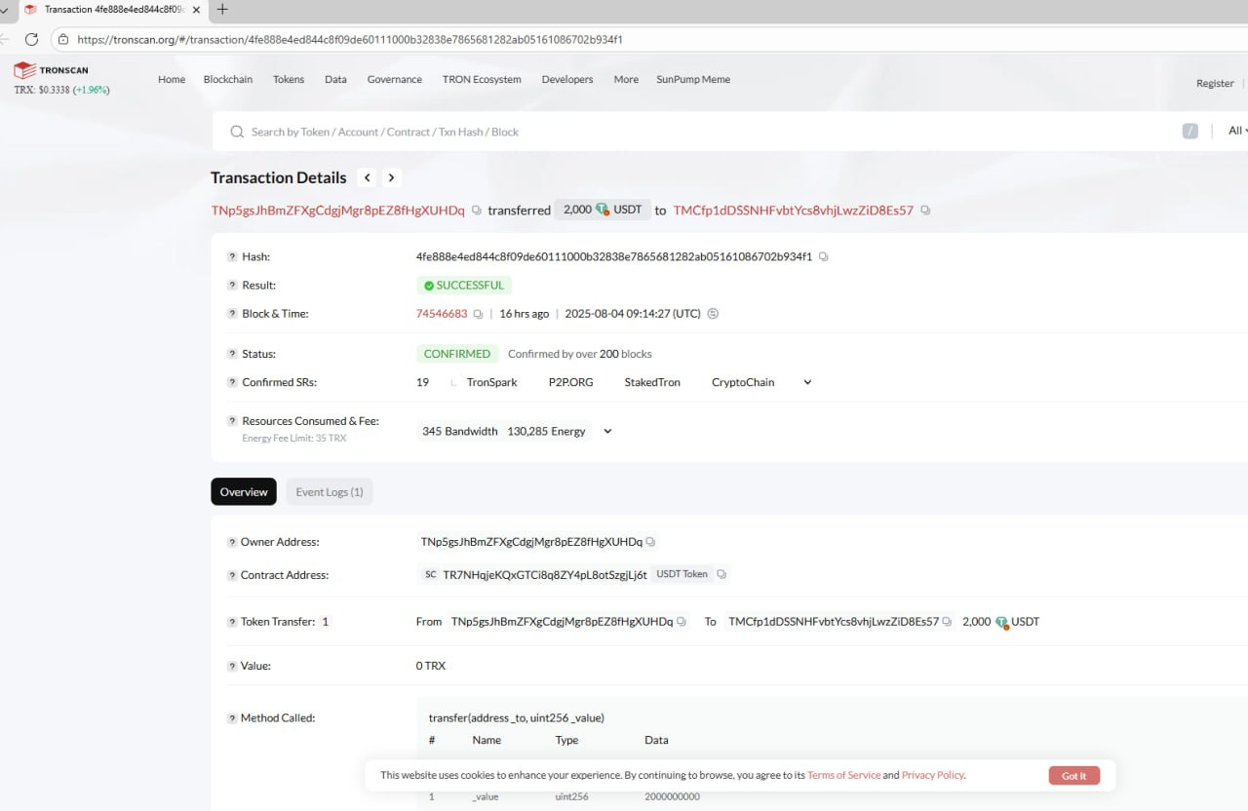Copy the USDT contract address
Screen dimensions: 1248x811
point(721,575)
